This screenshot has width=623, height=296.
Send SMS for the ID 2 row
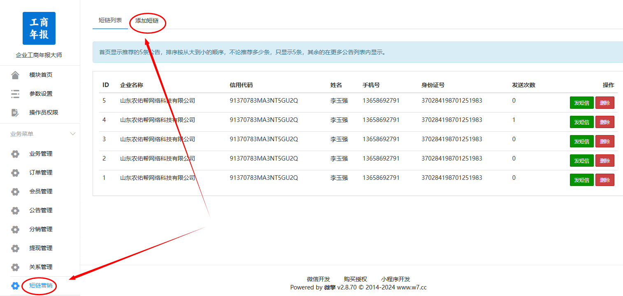click(581, 161)
